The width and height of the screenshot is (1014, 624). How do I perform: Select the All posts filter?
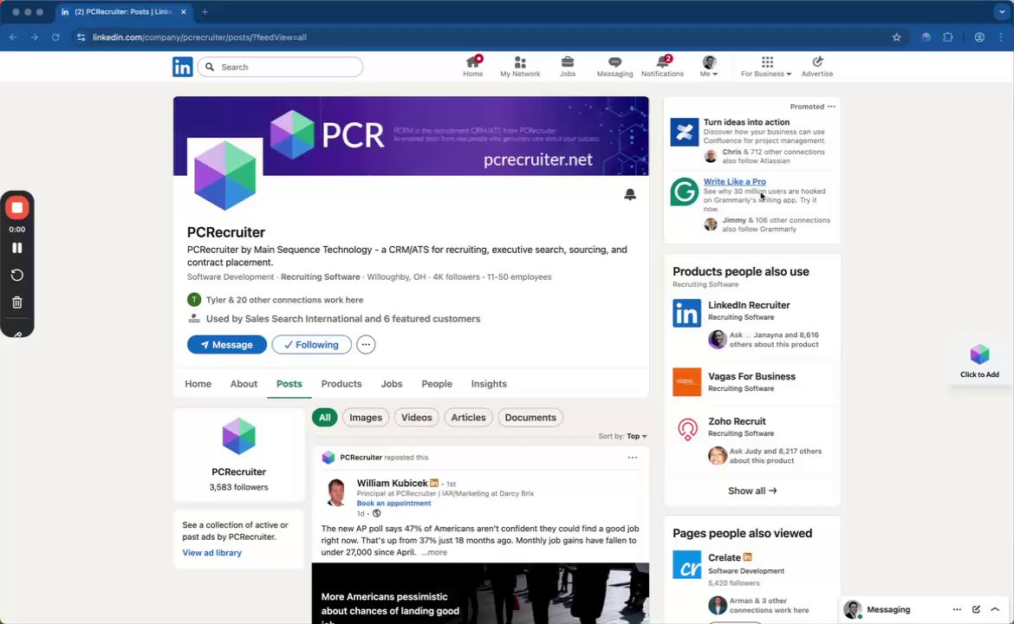pyautogui.click(x=325, y=417)
